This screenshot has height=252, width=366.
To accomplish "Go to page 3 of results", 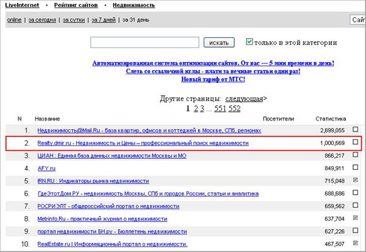I will [x=202, y=108].
